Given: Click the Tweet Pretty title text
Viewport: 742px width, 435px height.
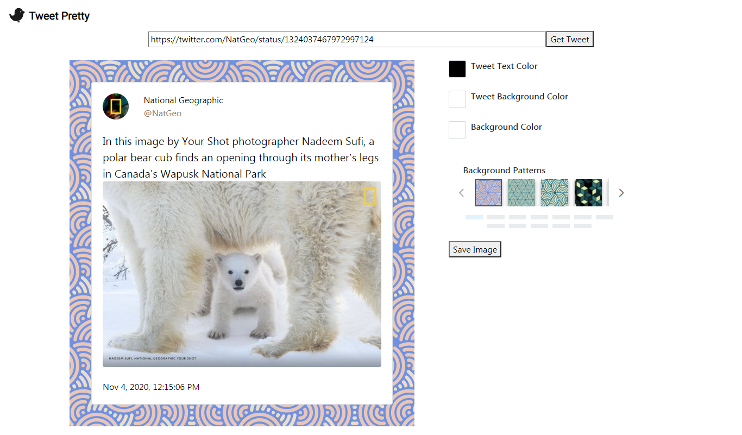Looking at the screenshot, I should pos(60,16).
